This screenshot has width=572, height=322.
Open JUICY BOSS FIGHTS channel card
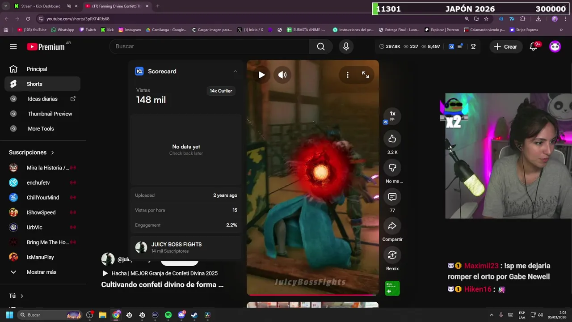click(x=186, y=248)
